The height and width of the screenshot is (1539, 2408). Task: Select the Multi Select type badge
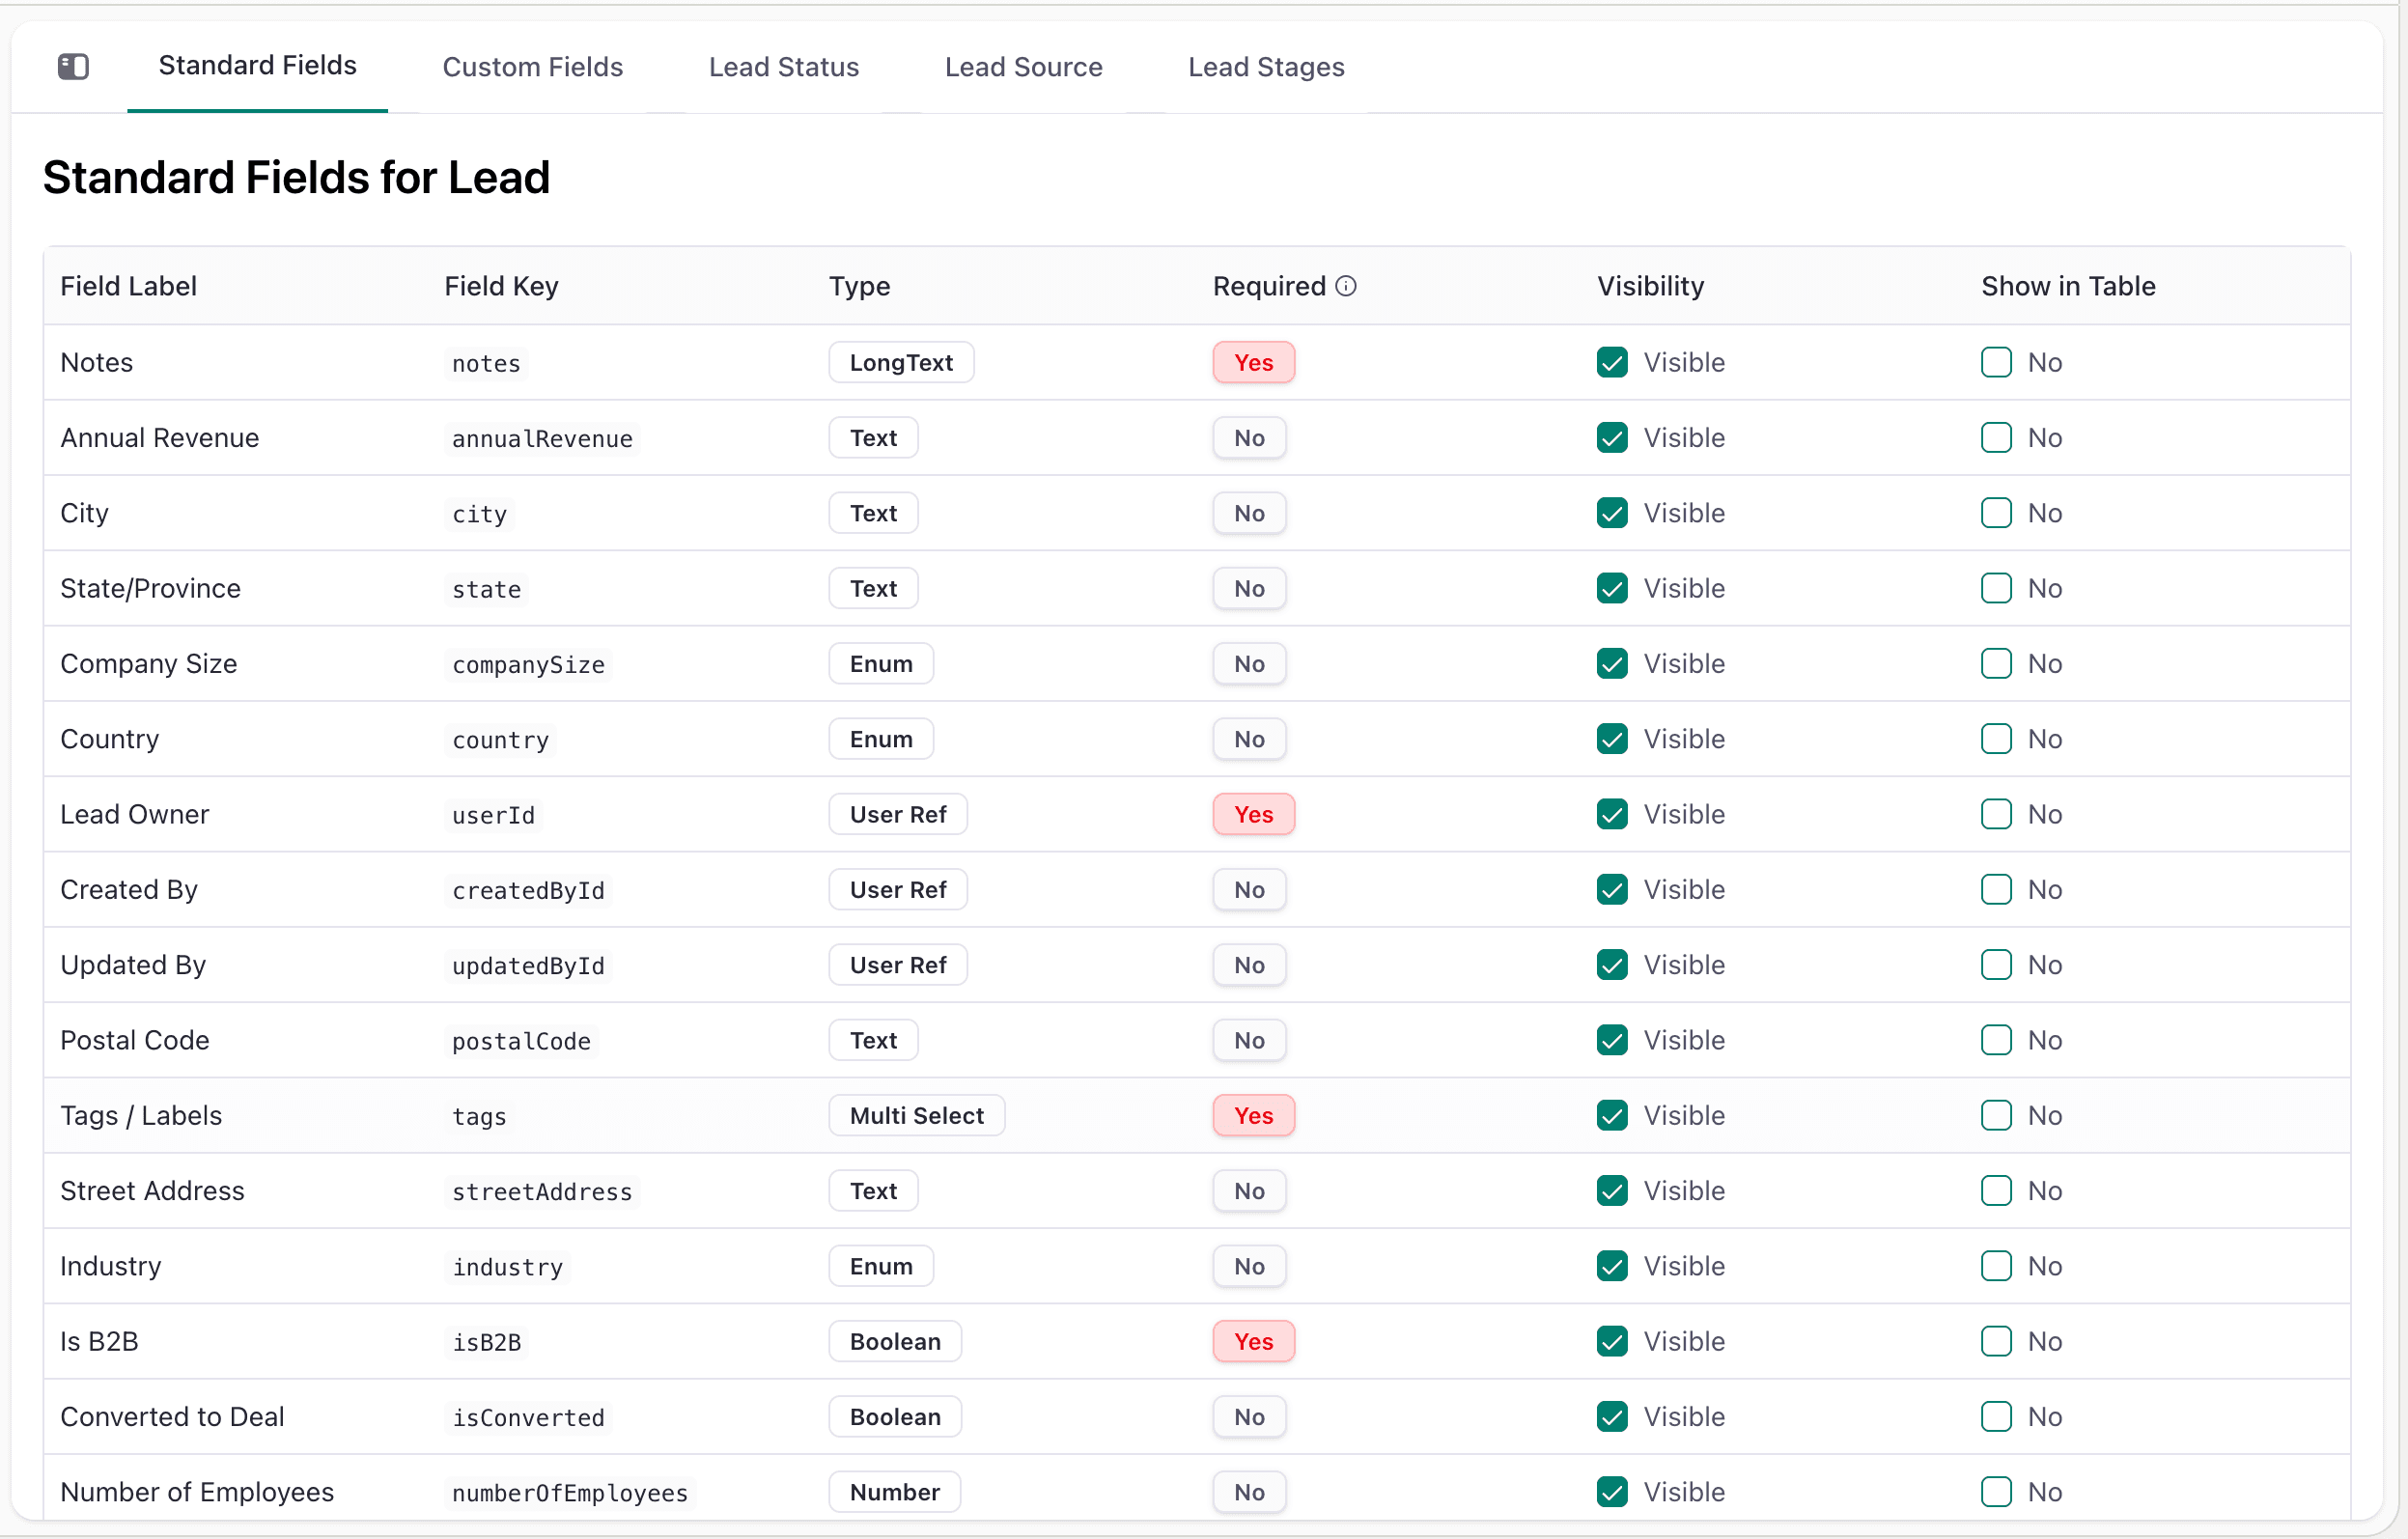[916, 1115]
